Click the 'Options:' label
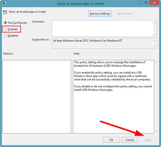161x147 pixels. (8, 53)
